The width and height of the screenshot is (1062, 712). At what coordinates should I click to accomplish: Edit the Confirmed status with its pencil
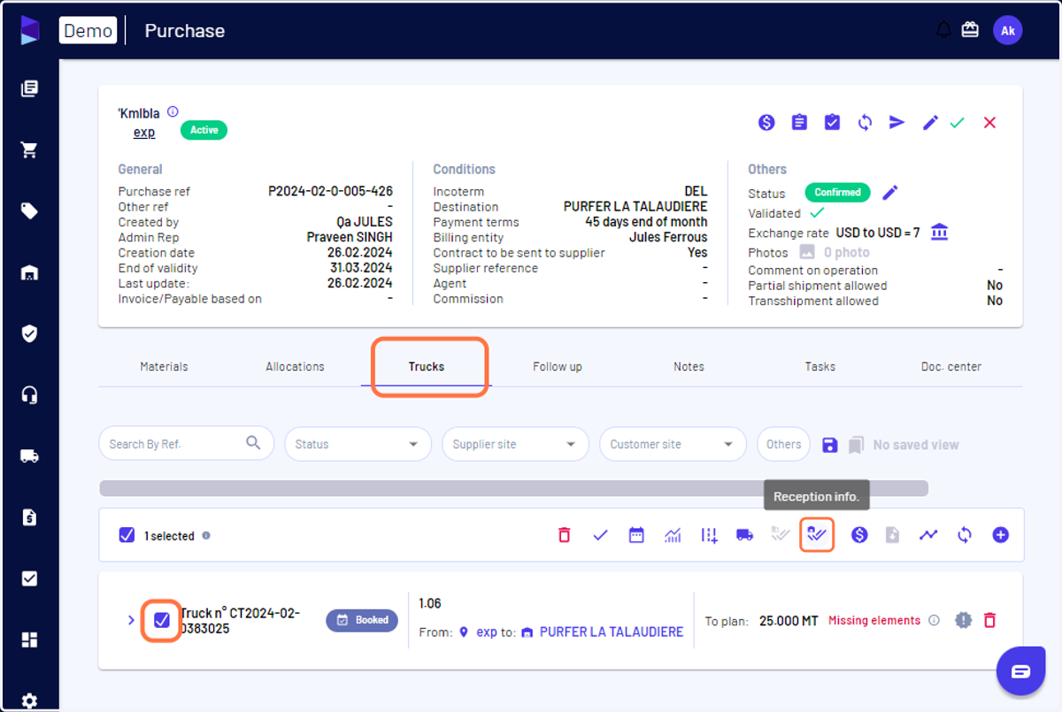[x=890, y=192]
